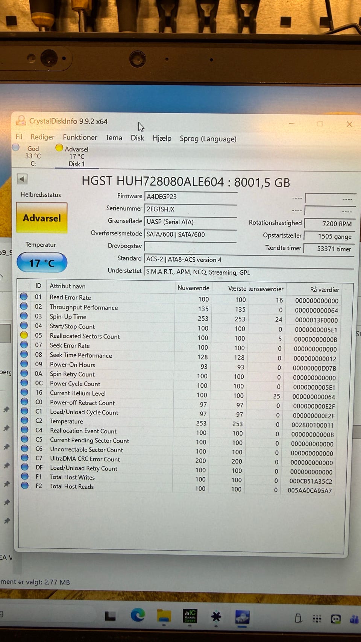The width and height of the screenshot is (361, 642).
Task: Open the Disk menu
Action: 137,138
